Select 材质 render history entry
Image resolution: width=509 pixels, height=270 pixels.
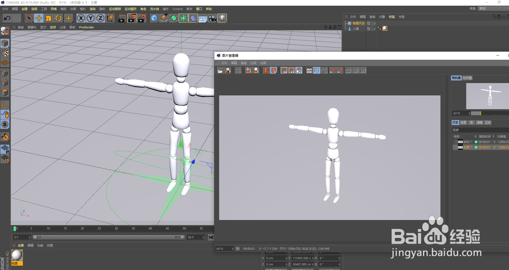(481, 147)
